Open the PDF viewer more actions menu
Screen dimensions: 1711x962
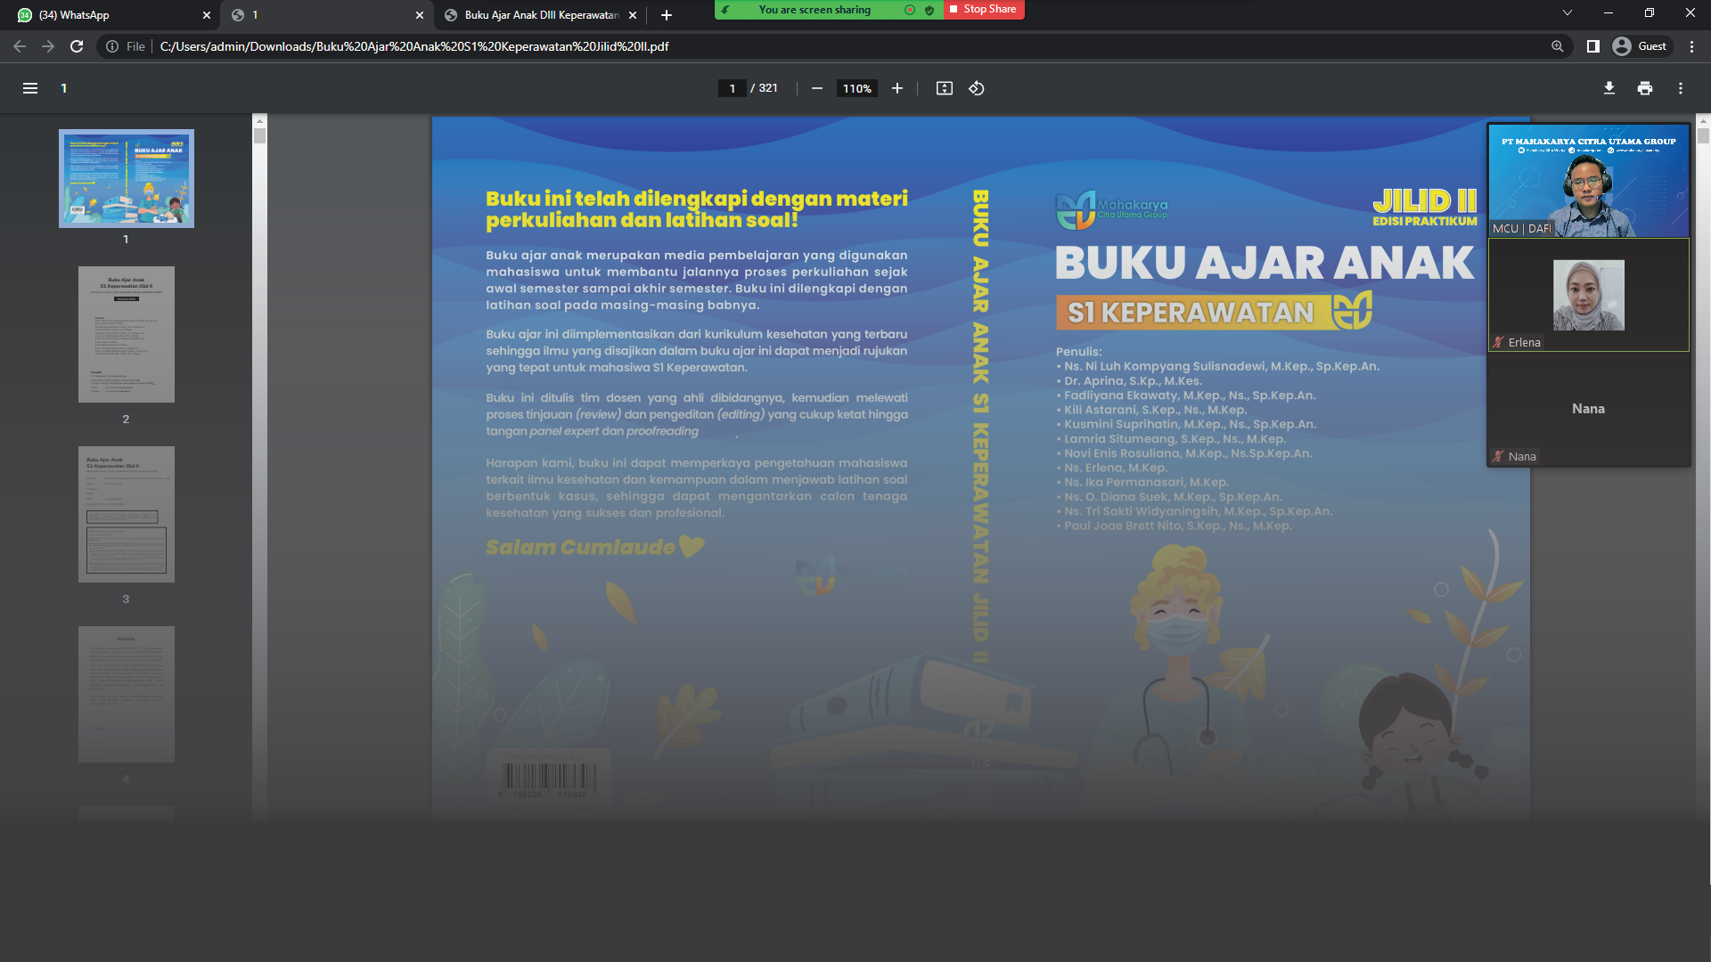(1681, 88)
